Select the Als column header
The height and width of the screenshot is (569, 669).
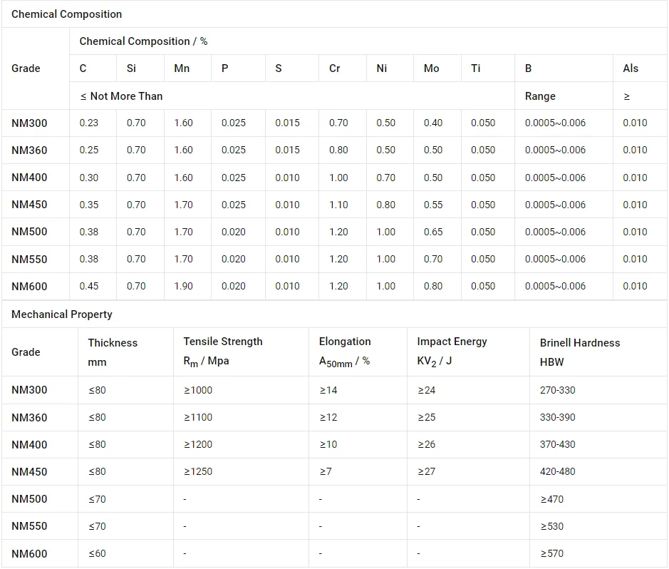pos(631,68)
